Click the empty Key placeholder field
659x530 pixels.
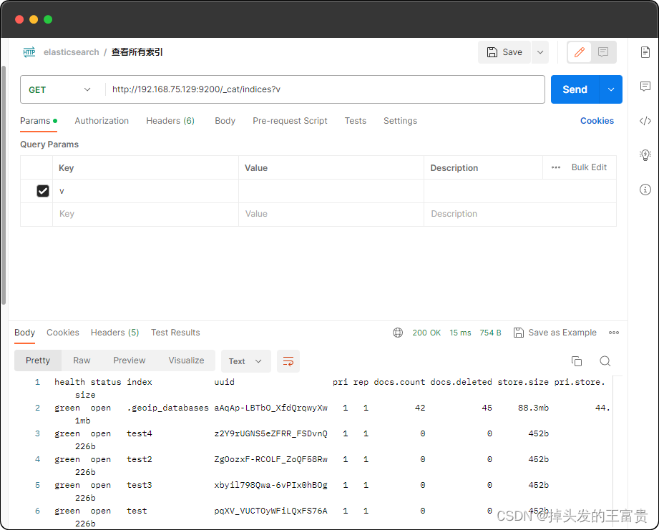(145, 214)
